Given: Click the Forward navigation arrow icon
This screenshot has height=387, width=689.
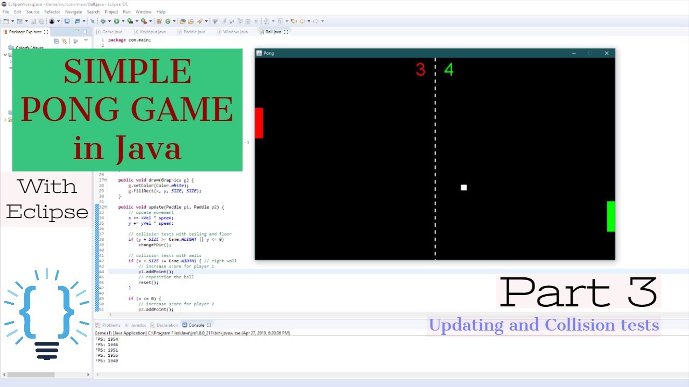Looking at the screenshot, I should tap(316, 21).
